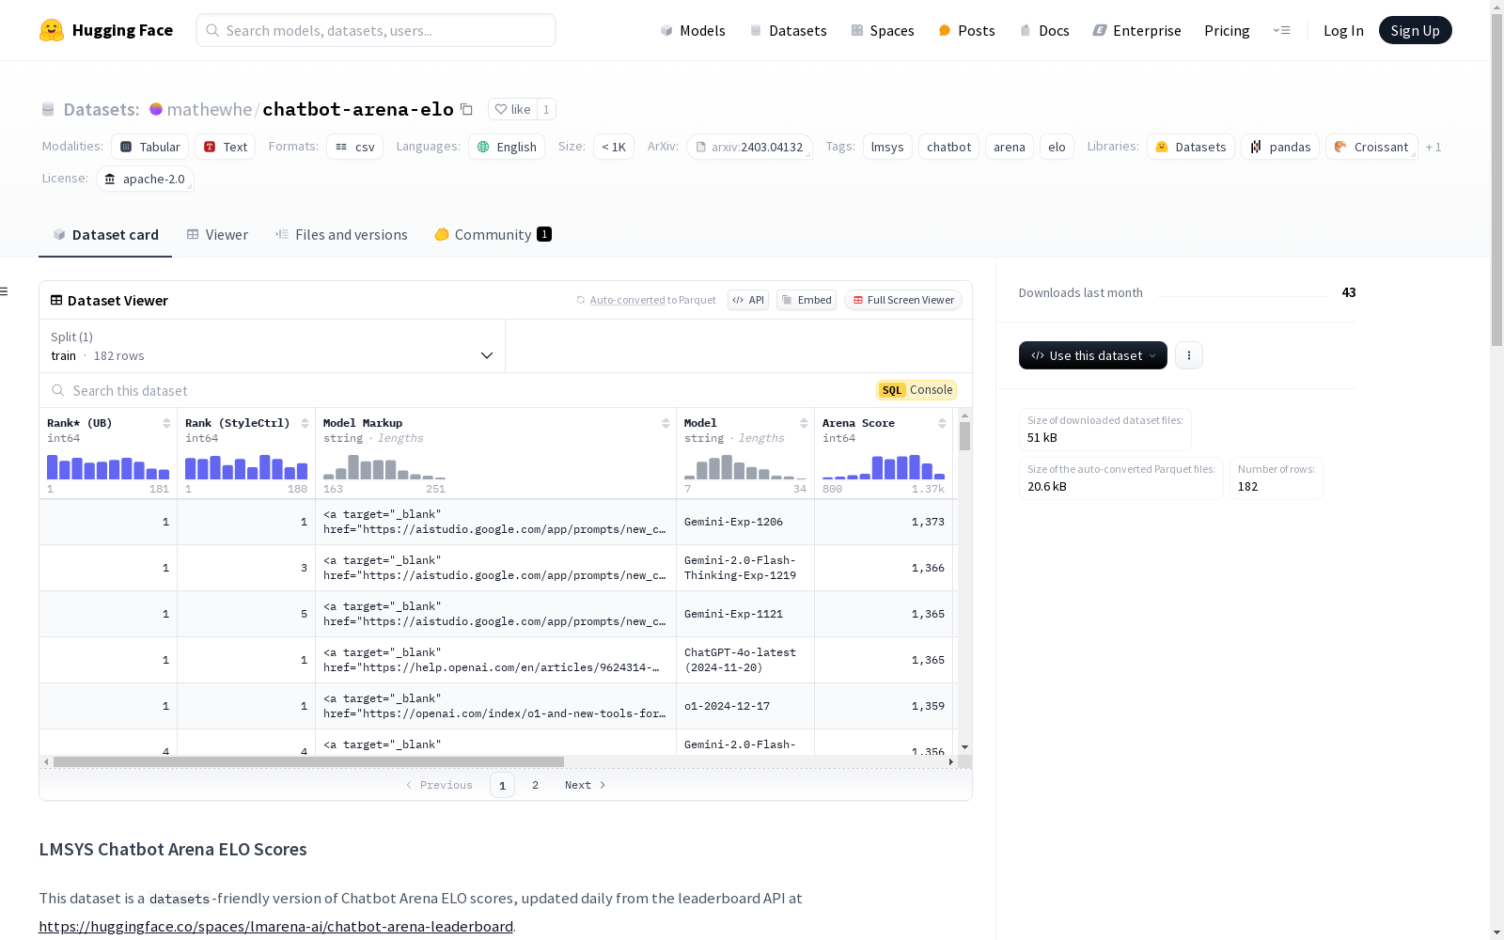Sort by the Arena Score column
Screen dimensions: 1504x940
942,423
